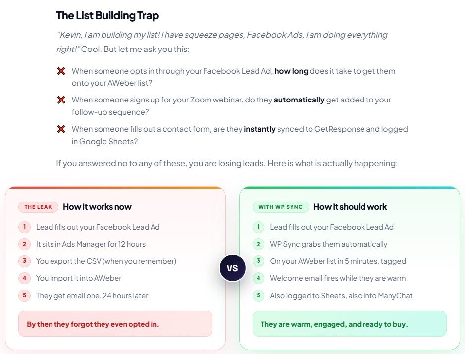Click the WITH WP SYNC pill label

[x=281, y=207]
